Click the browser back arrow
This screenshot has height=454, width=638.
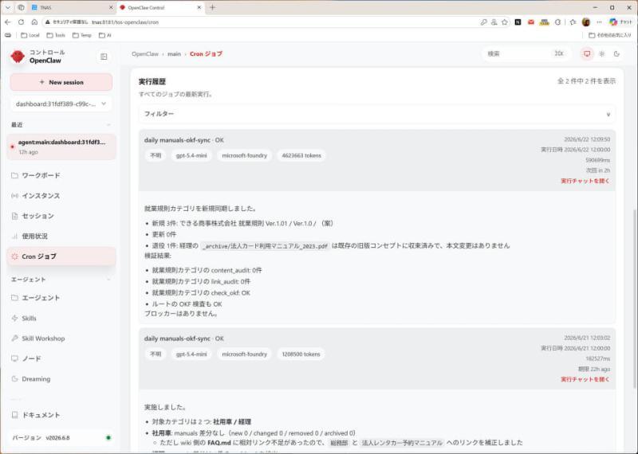8,22
